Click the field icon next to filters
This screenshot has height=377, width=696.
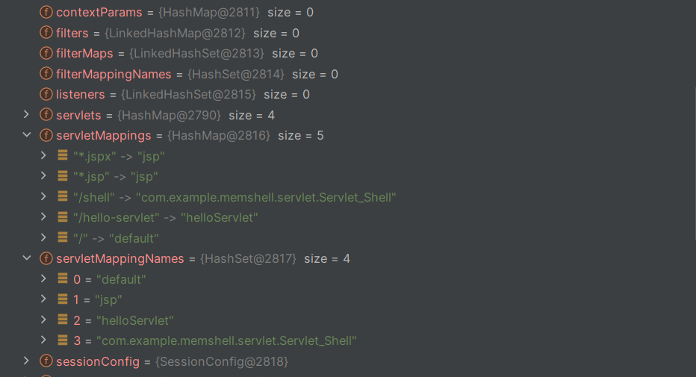click(46, 33)
